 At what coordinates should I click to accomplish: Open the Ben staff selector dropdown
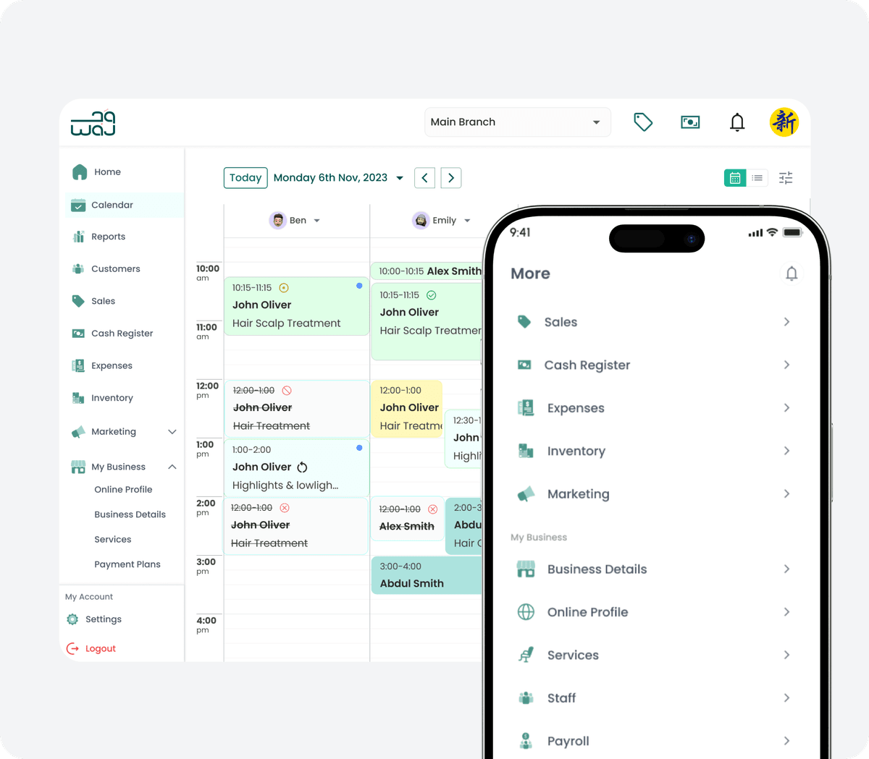click(x=295, y=220)
